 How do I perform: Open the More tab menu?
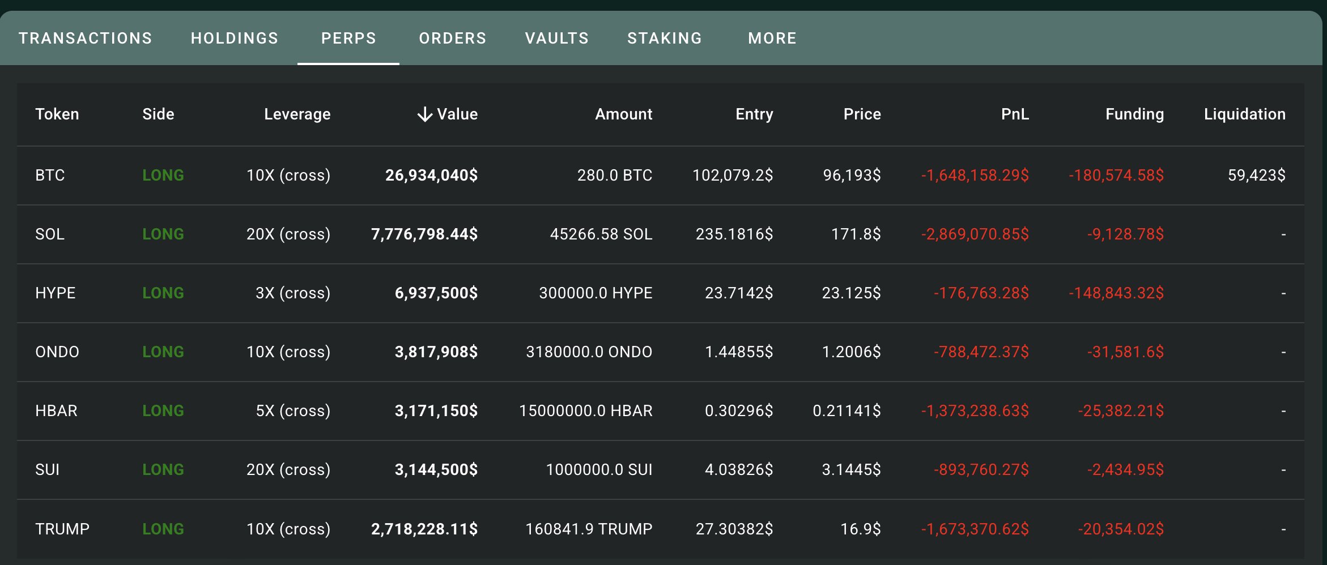pyautogui.click(x=772, y=38)
